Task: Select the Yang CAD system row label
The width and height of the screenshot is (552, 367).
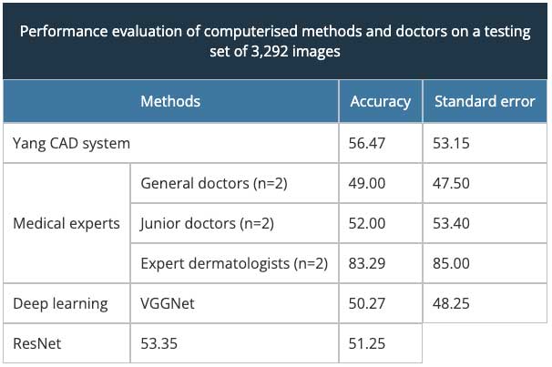Action: point(72,143)
